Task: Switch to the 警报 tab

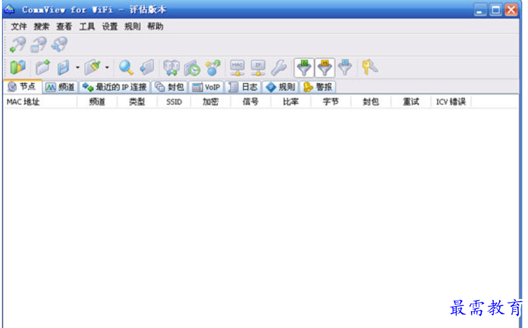Action: pyautogui.click(x=318, y=87)
